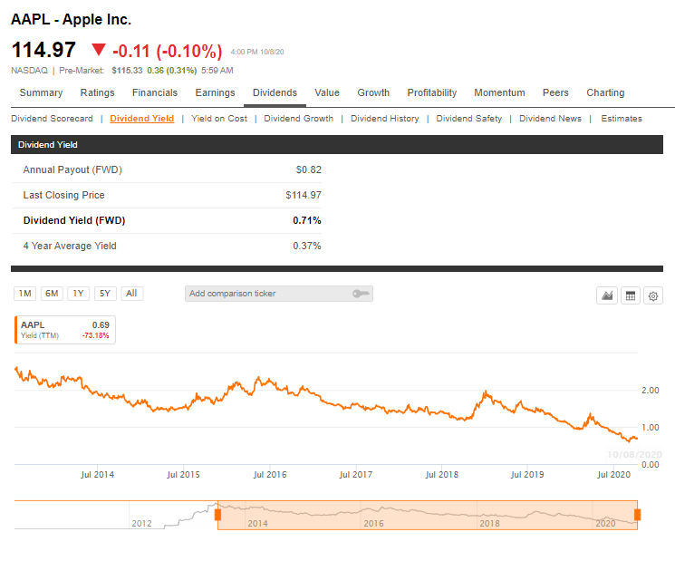This screenshot has height=561, width=675.
Task: Click the -73.18% change in legend
Action: click(95, 336)
